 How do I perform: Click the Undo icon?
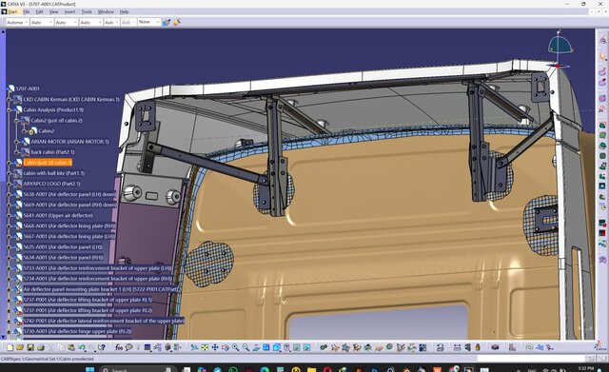(82, 347)
